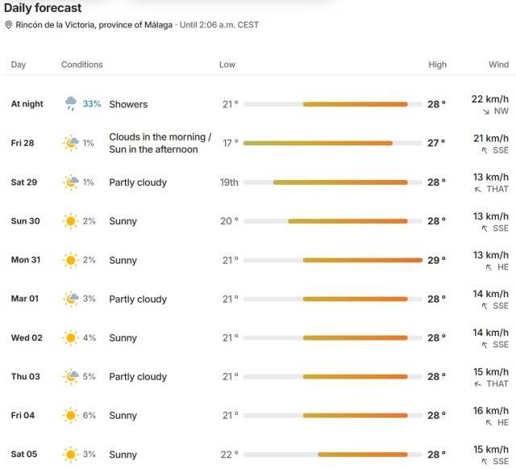Click the wind arrow on the Sat 05 row

click(x=485, y=462)
